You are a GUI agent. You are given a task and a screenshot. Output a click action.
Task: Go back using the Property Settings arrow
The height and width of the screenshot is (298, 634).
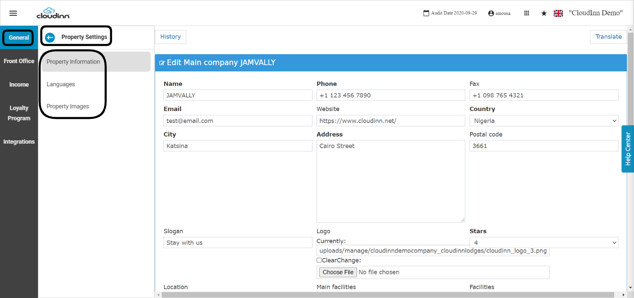(x=50, y=37)
